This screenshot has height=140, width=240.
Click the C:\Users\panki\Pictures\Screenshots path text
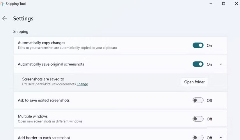pyautogui.click(x=49, y=84)
